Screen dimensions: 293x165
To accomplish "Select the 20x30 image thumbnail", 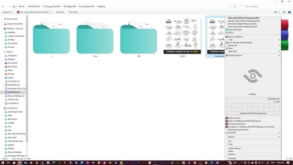I will (182, 36).
